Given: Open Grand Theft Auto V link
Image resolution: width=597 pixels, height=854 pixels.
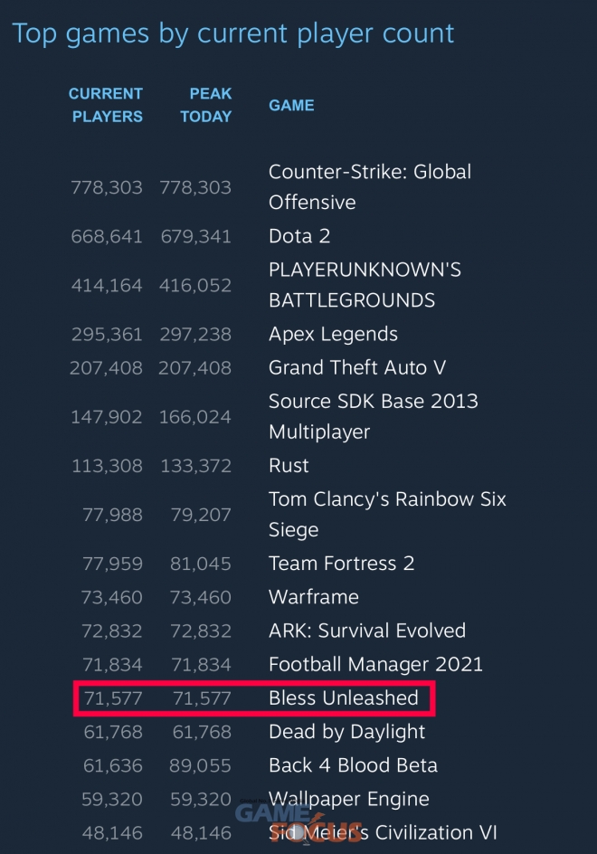Looking at the screenshot, I should [357, 368].
